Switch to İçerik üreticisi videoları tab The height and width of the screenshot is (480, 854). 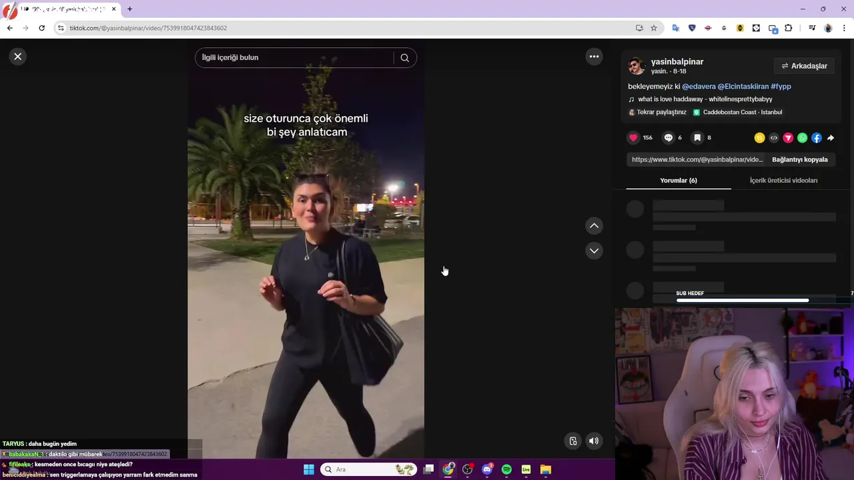click(x=783, y=181)
